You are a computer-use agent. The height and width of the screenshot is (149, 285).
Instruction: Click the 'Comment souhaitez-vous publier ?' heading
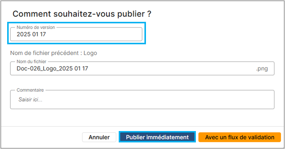[82, 14]
